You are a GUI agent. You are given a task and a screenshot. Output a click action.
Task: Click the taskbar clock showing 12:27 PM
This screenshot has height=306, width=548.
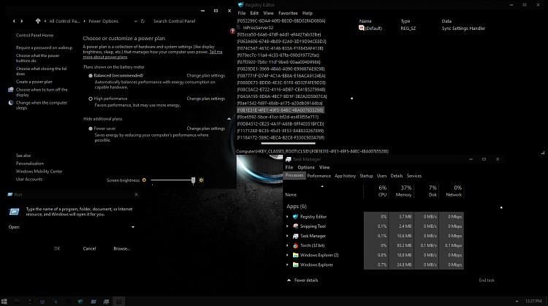(x=533, y=301)
